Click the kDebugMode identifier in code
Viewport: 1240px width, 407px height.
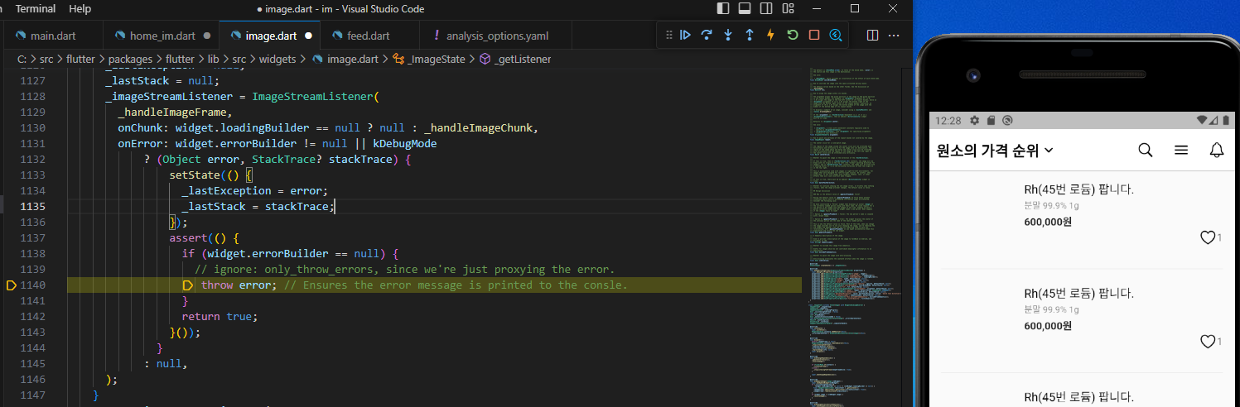click(x=404, y=143)
